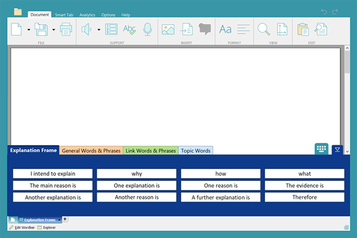Create a new document
357x238 pixels.
coord(16,29)
